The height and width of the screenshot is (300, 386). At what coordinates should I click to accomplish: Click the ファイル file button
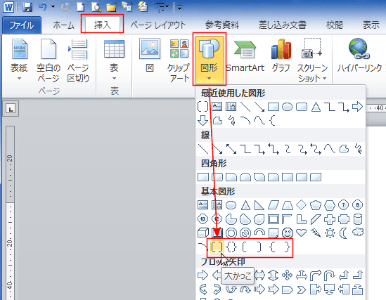(22, 25)
